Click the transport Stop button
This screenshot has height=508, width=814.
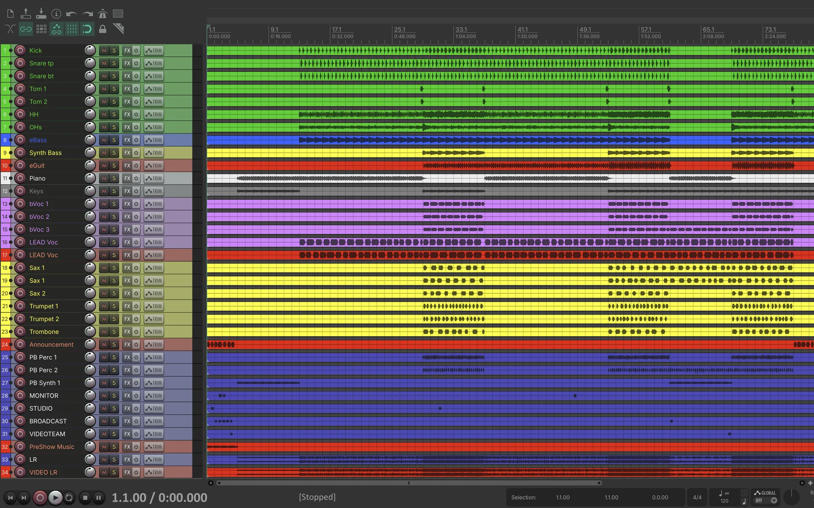tap(85, 498)
